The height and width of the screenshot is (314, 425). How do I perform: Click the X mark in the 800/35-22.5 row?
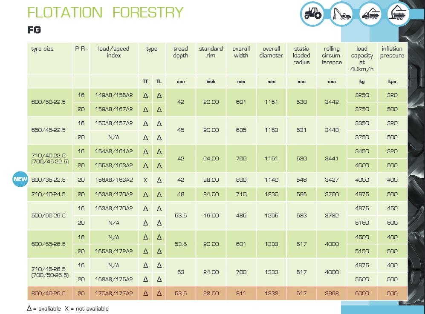point(145,180)
